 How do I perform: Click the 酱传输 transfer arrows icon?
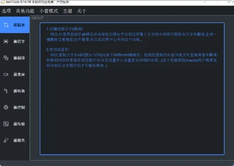[x=6, y=124]
